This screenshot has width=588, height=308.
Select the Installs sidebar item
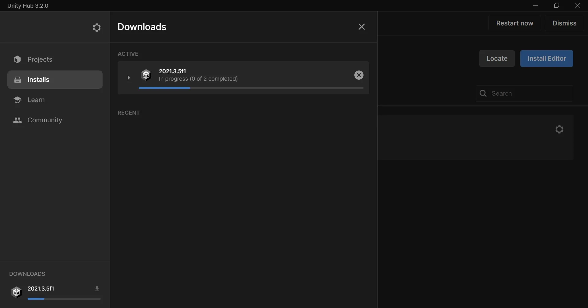pyautogui.click(x=55, y=80)
